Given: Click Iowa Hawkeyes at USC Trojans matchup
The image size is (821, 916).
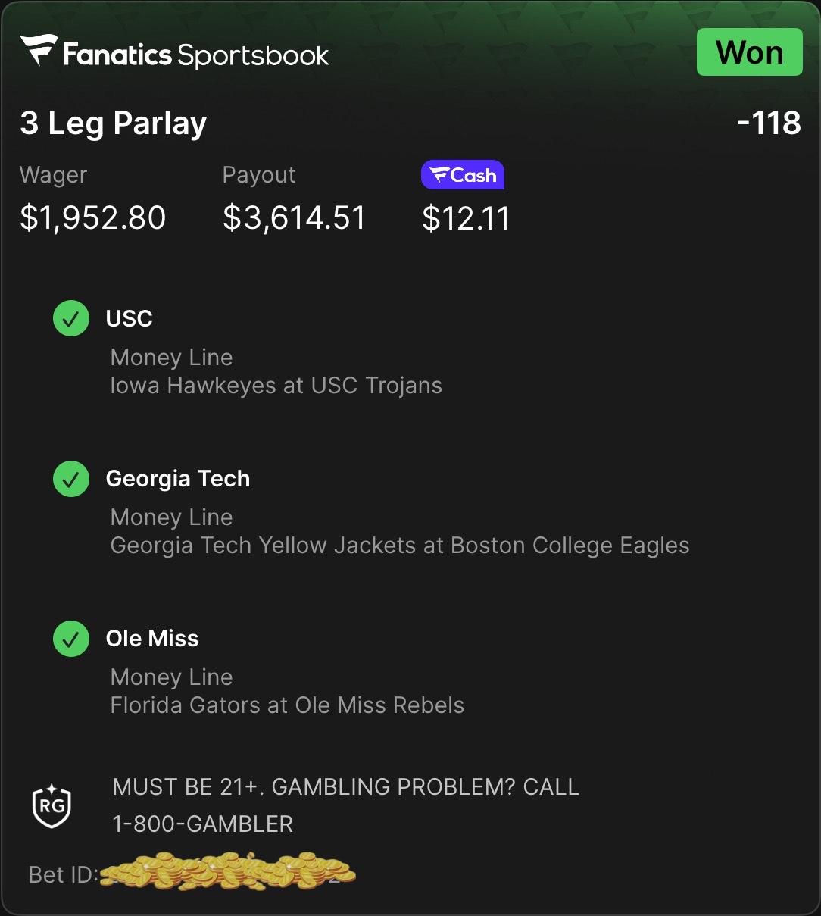Looking at the screenshot, I should click(x=276, y=386).
